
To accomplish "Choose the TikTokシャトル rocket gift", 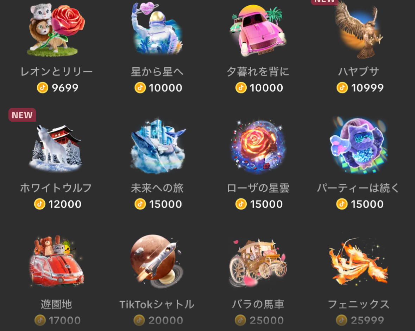I will [x=157, y=261].
